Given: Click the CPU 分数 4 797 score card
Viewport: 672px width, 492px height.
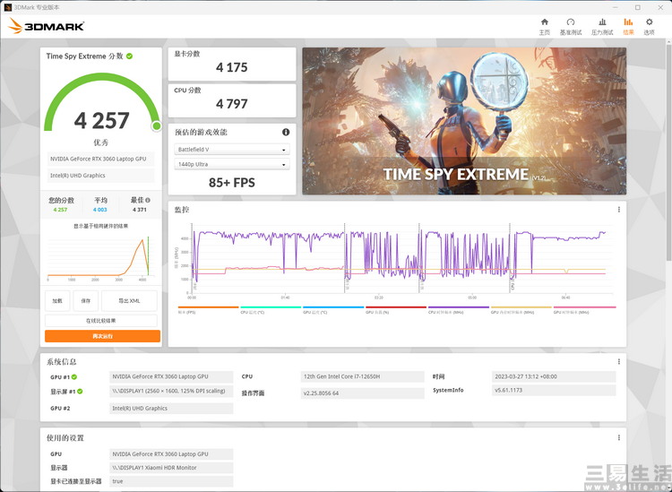Looking at the screenshot, I should coord(232,100).
